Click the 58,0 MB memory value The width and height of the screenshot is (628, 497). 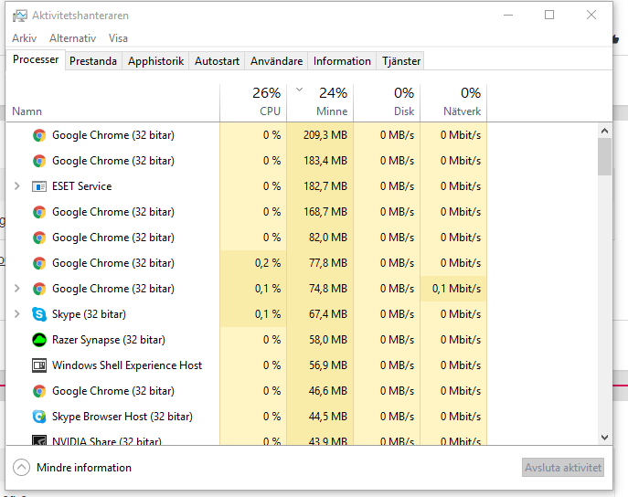tap(328, 340)
